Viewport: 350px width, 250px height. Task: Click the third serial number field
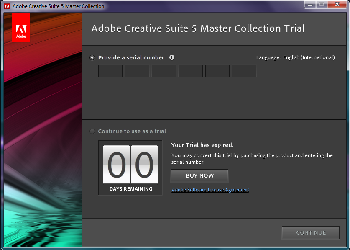[164, 71]
